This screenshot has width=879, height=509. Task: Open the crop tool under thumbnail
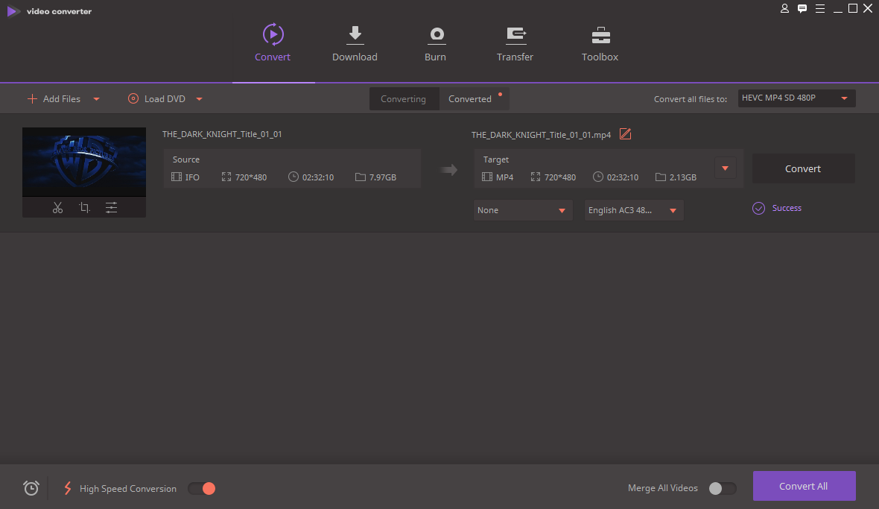pyautogui.click(x=85, y=207)
